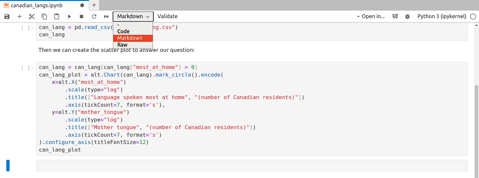Cut the selected cell with scissors icon
Image resolution: width=479 pixels, height=178 pixels.
[x=32, y=17]
